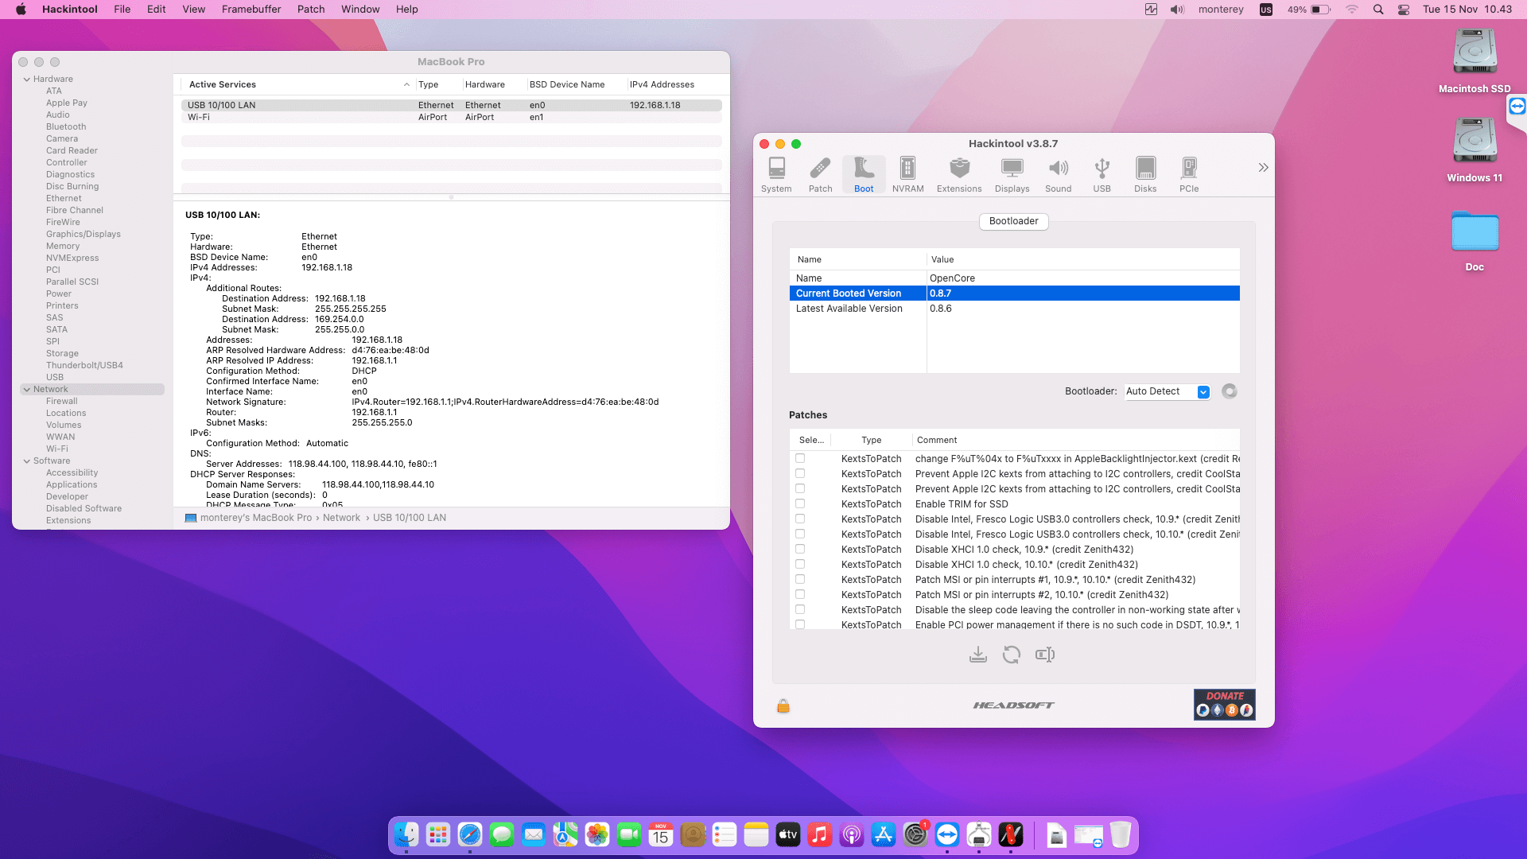Open the Patch menu in the menu bar
Screen dimensions: 1527x859
[311, 10]
